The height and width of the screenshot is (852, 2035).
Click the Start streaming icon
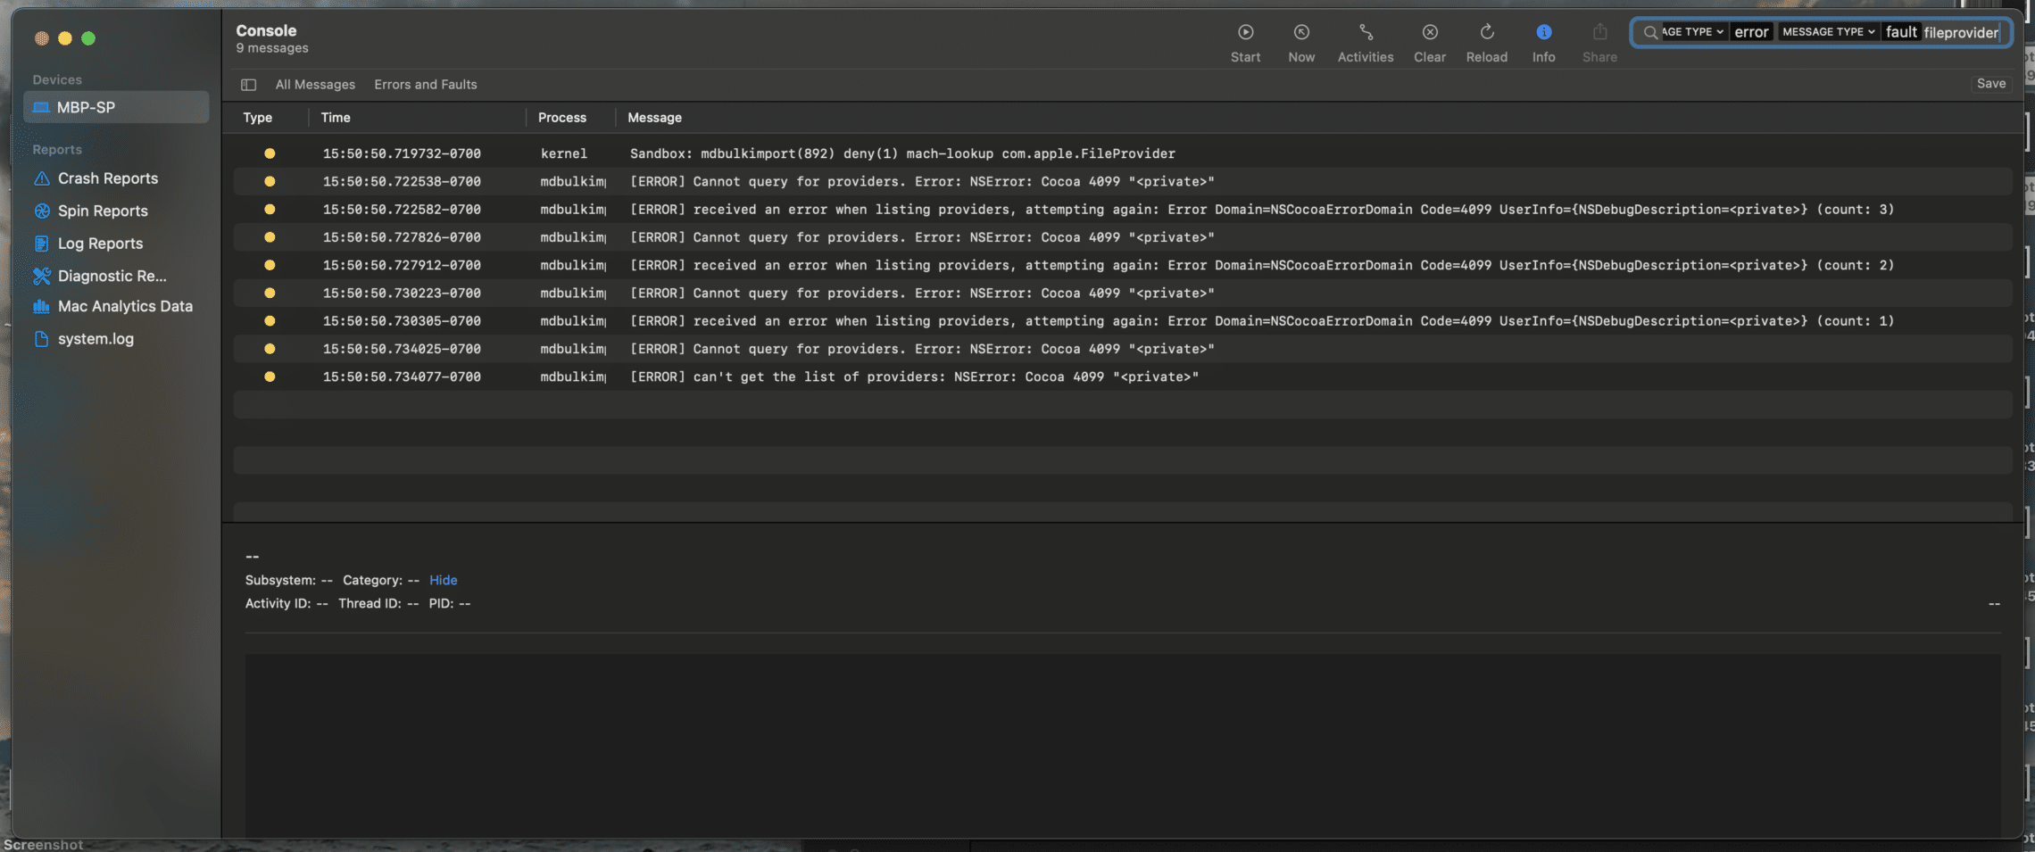[x=1245, y=32]
